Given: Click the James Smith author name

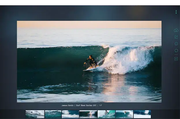Looking at the screenshot, I should pos(67,105).
